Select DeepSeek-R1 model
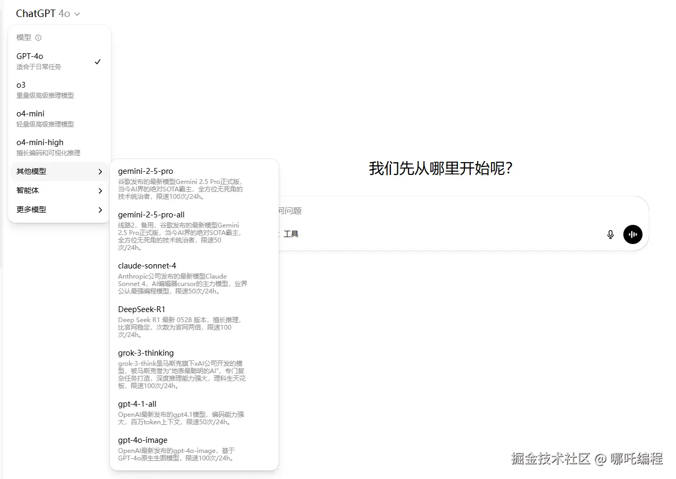Screen dimensions: 676x479 pyautogui.click(x=194, y=322)
